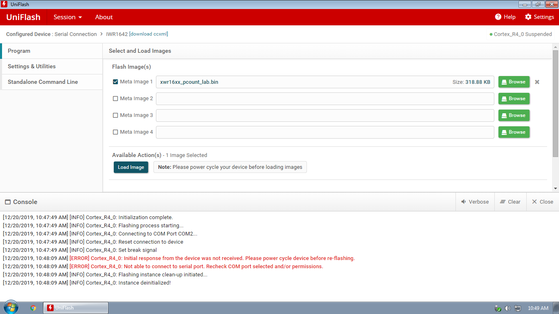This screenshot has width=559, height=314.
Task: Click the power cycle note message
Action: (230, 167)
